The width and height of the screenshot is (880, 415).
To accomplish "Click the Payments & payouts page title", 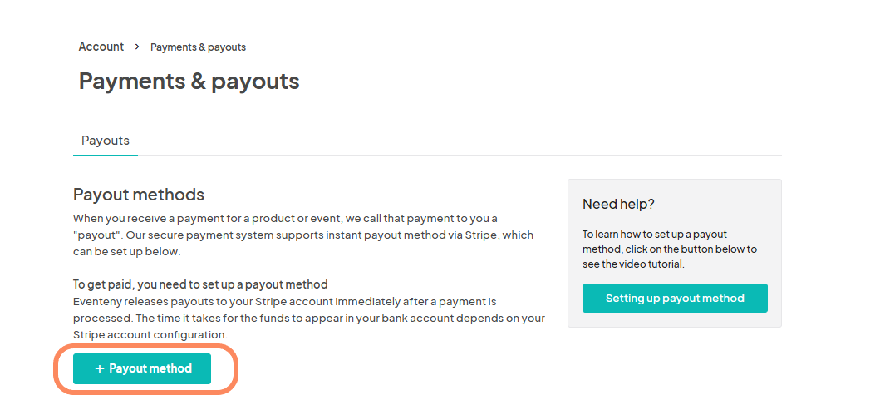I will click(189, 81).
